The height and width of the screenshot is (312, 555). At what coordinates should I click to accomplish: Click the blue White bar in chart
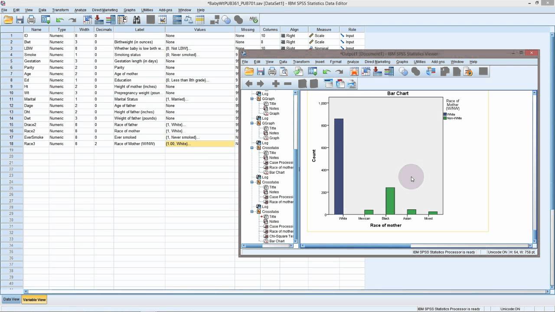339,167
